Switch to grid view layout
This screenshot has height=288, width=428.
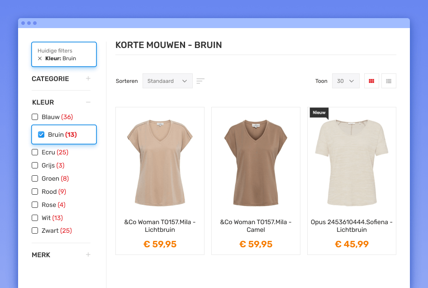pyautogui.click(x=371, y=81)
